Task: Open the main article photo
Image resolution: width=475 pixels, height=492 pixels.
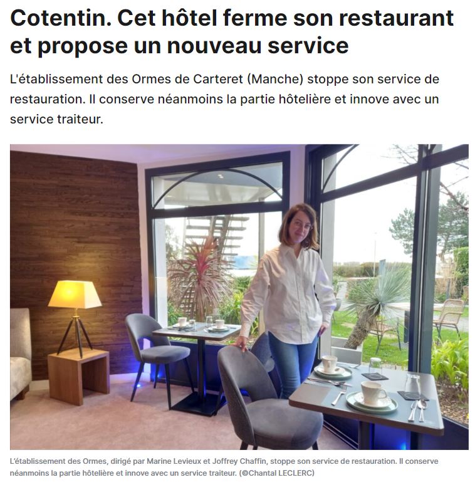Action: click(239, 297)
